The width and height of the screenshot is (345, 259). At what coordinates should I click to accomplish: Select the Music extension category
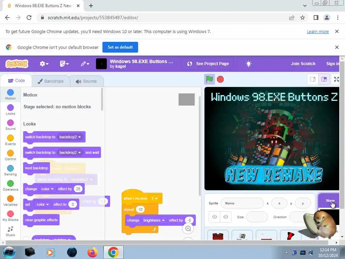(x=10, y=231)
